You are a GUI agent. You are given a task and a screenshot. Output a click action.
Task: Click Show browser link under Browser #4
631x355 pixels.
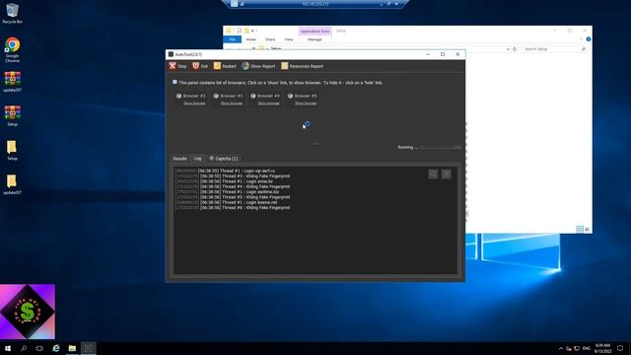click(268, 104)
